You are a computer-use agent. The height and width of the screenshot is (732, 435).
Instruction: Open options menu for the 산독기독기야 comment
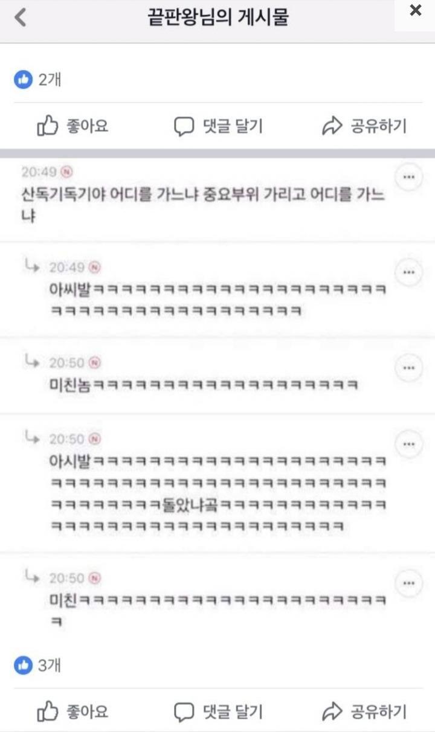click(408, 177)
